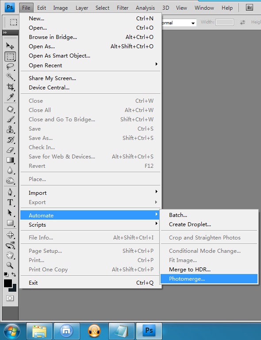Launch Bridge with the Br button
This screenshot has width=261, height=340.
(x=249, y=8)
